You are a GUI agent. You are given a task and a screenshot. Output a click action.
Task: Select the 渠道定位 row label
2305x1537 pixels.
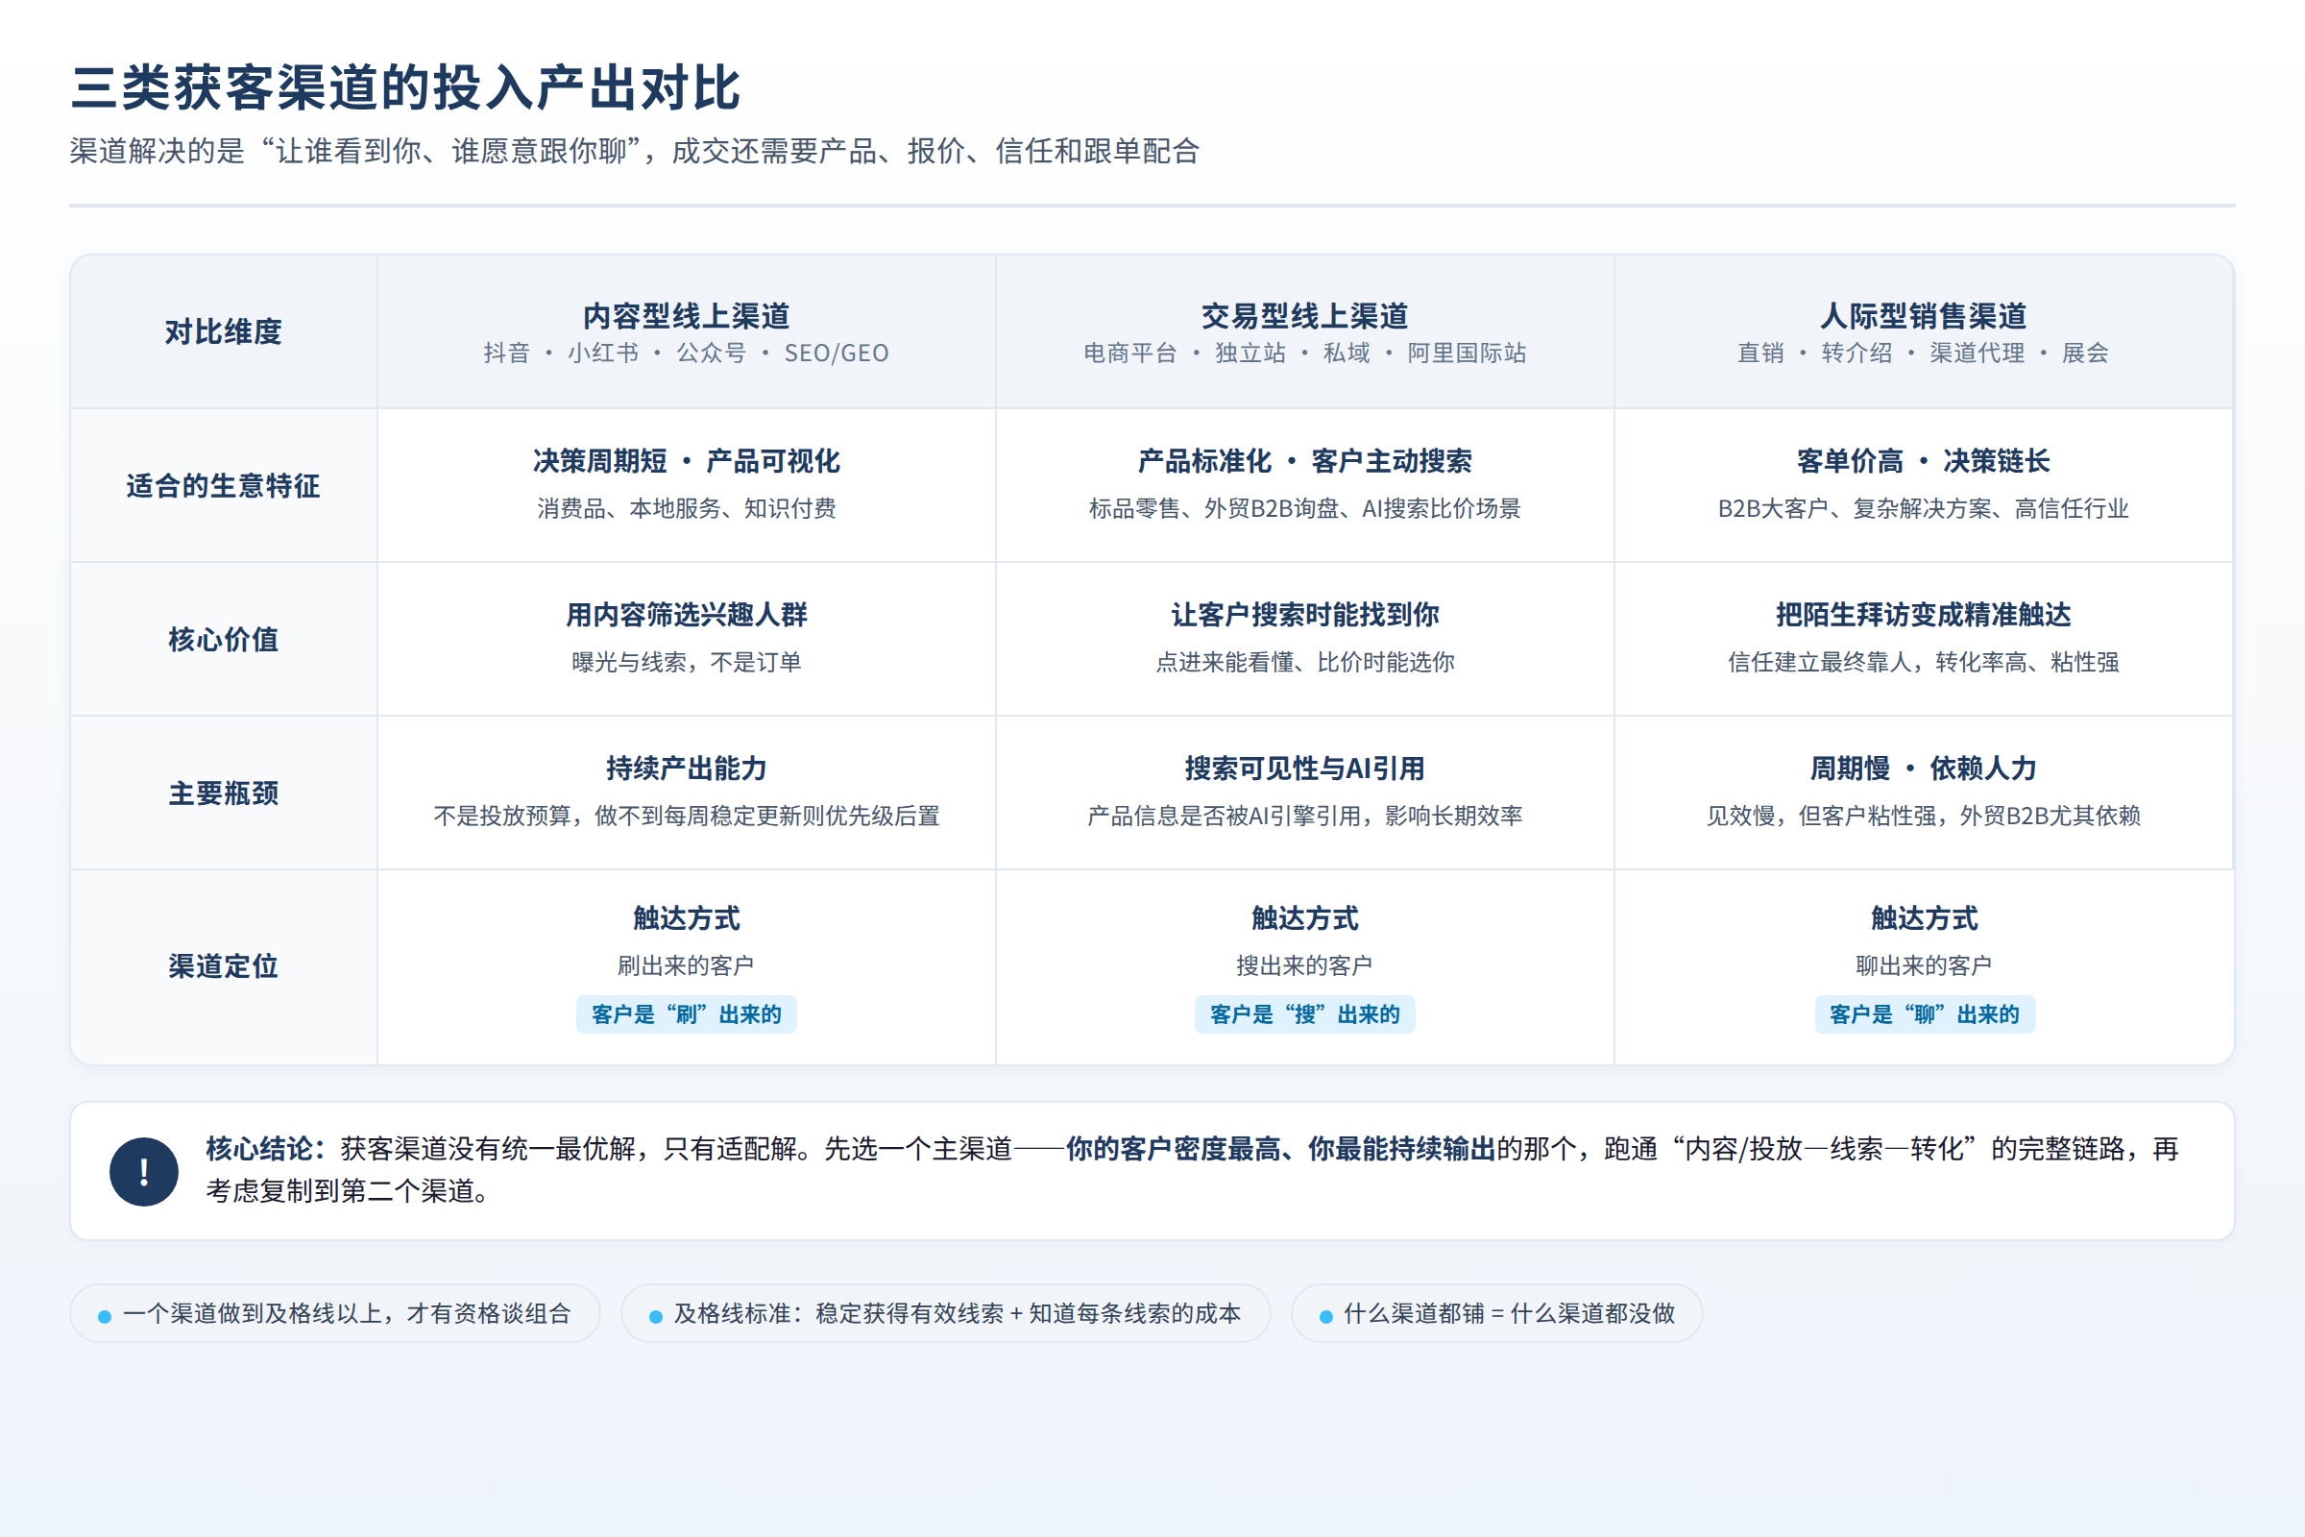(x=224, y=966)
